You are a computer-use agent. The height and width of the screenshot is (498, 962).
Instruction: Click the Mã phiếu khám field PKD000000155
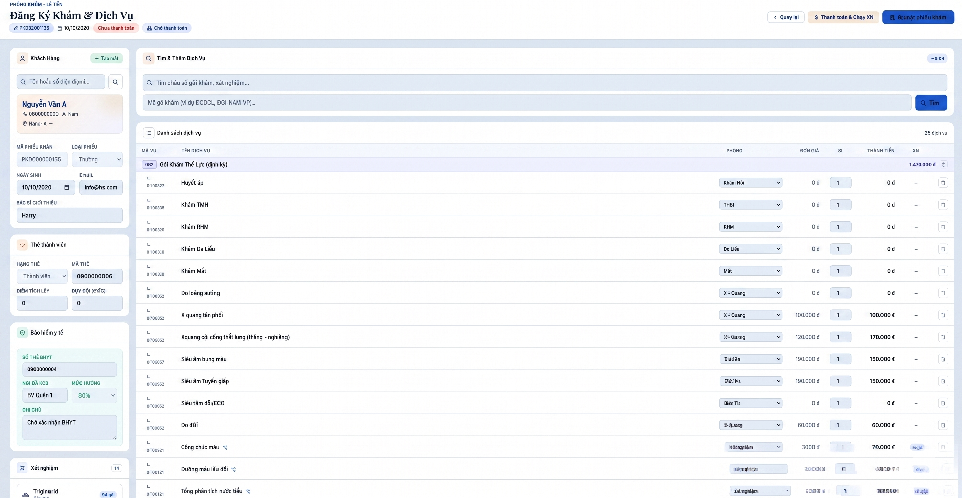pyautogui.click(x=42, y=160)
